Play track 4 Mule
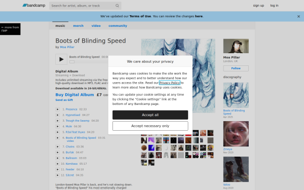This screenshot has width=304, height=190. click(x=58, y=126)
